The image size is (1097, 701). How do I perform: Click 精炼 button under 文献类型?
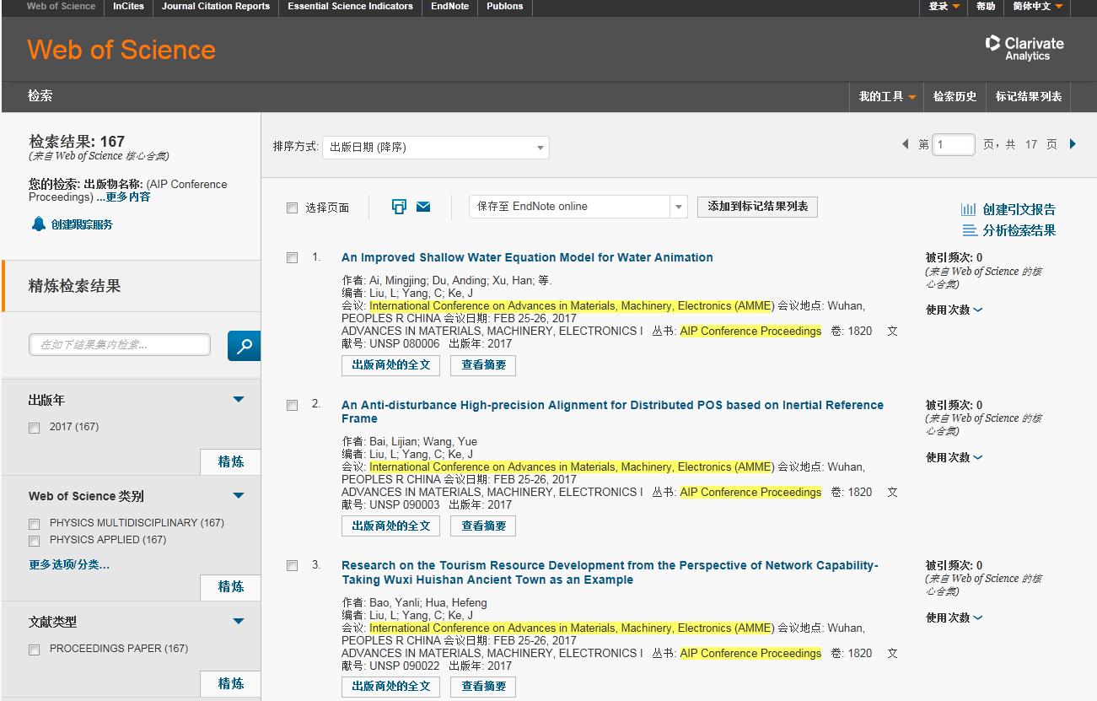click(x=230, y=684)
